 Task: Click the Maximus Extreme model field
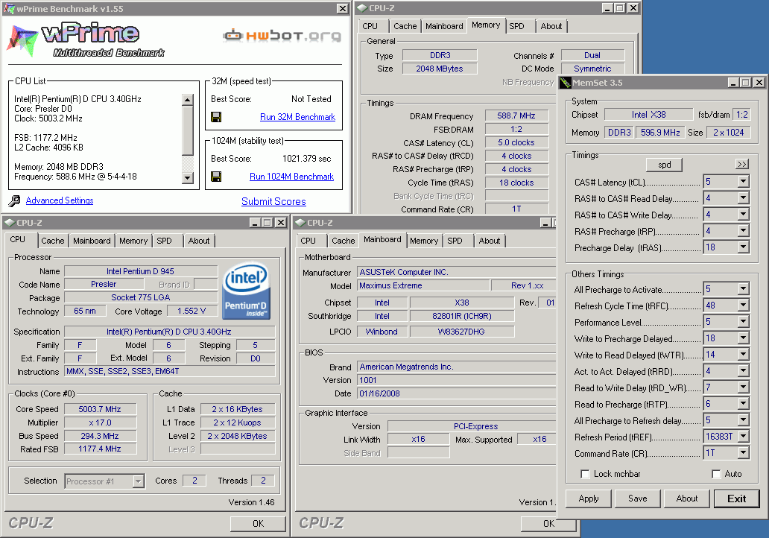pyautogui.click(x=423, y=285)
